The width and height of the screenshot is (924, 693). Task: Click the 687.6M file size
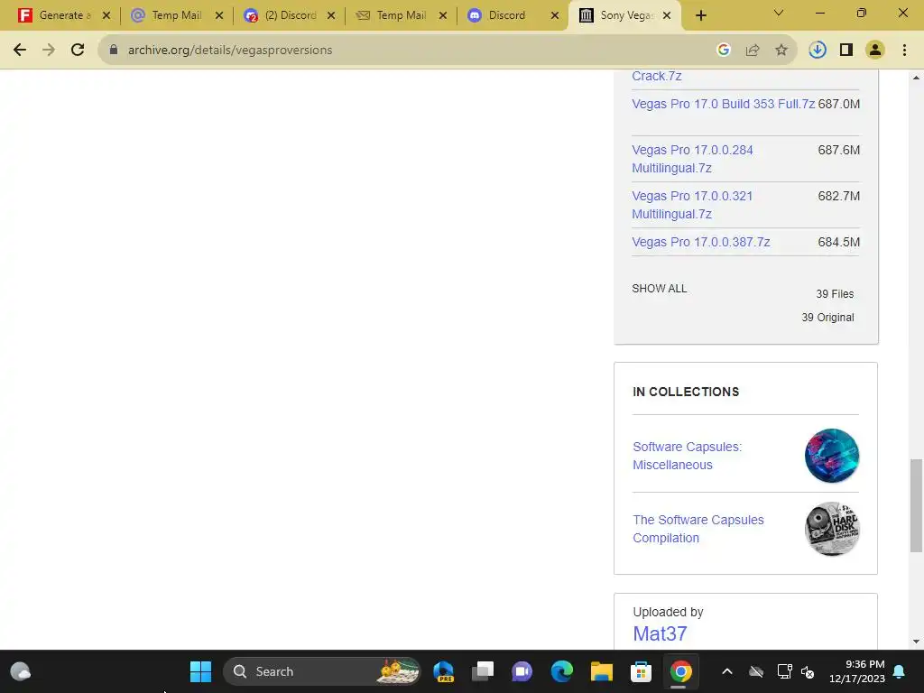tap(838, 151)
